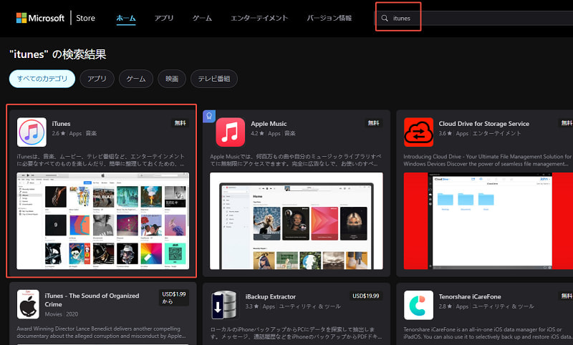Select the すべてのカテゴリ filter chip
This screenshot has height=345, width=573.
(x=42, y=79)
